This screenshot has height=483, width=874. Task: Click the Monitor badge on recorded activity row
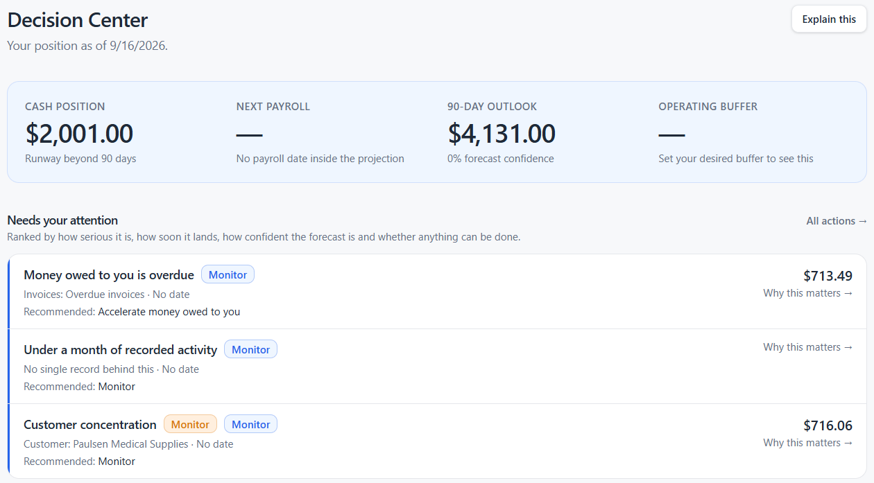pyautogui.click(x=250, y=349)
